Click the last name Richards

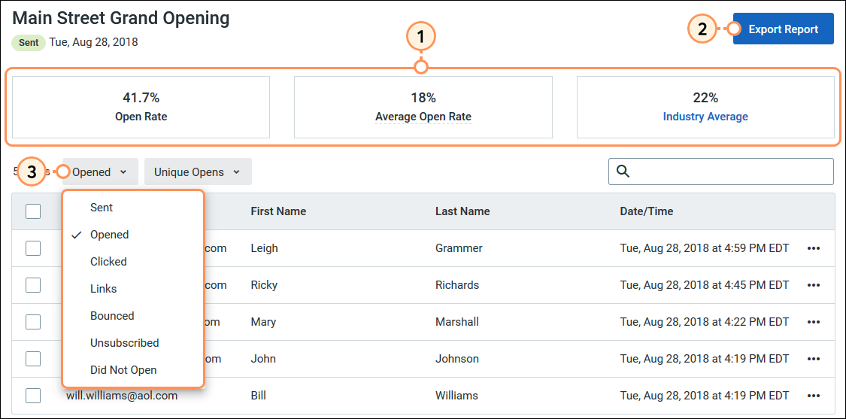tap(457, 284)
